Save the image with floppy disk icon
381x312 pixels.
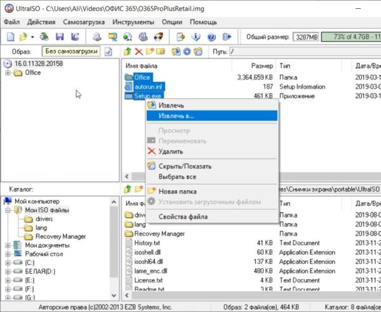click(60, 37)
